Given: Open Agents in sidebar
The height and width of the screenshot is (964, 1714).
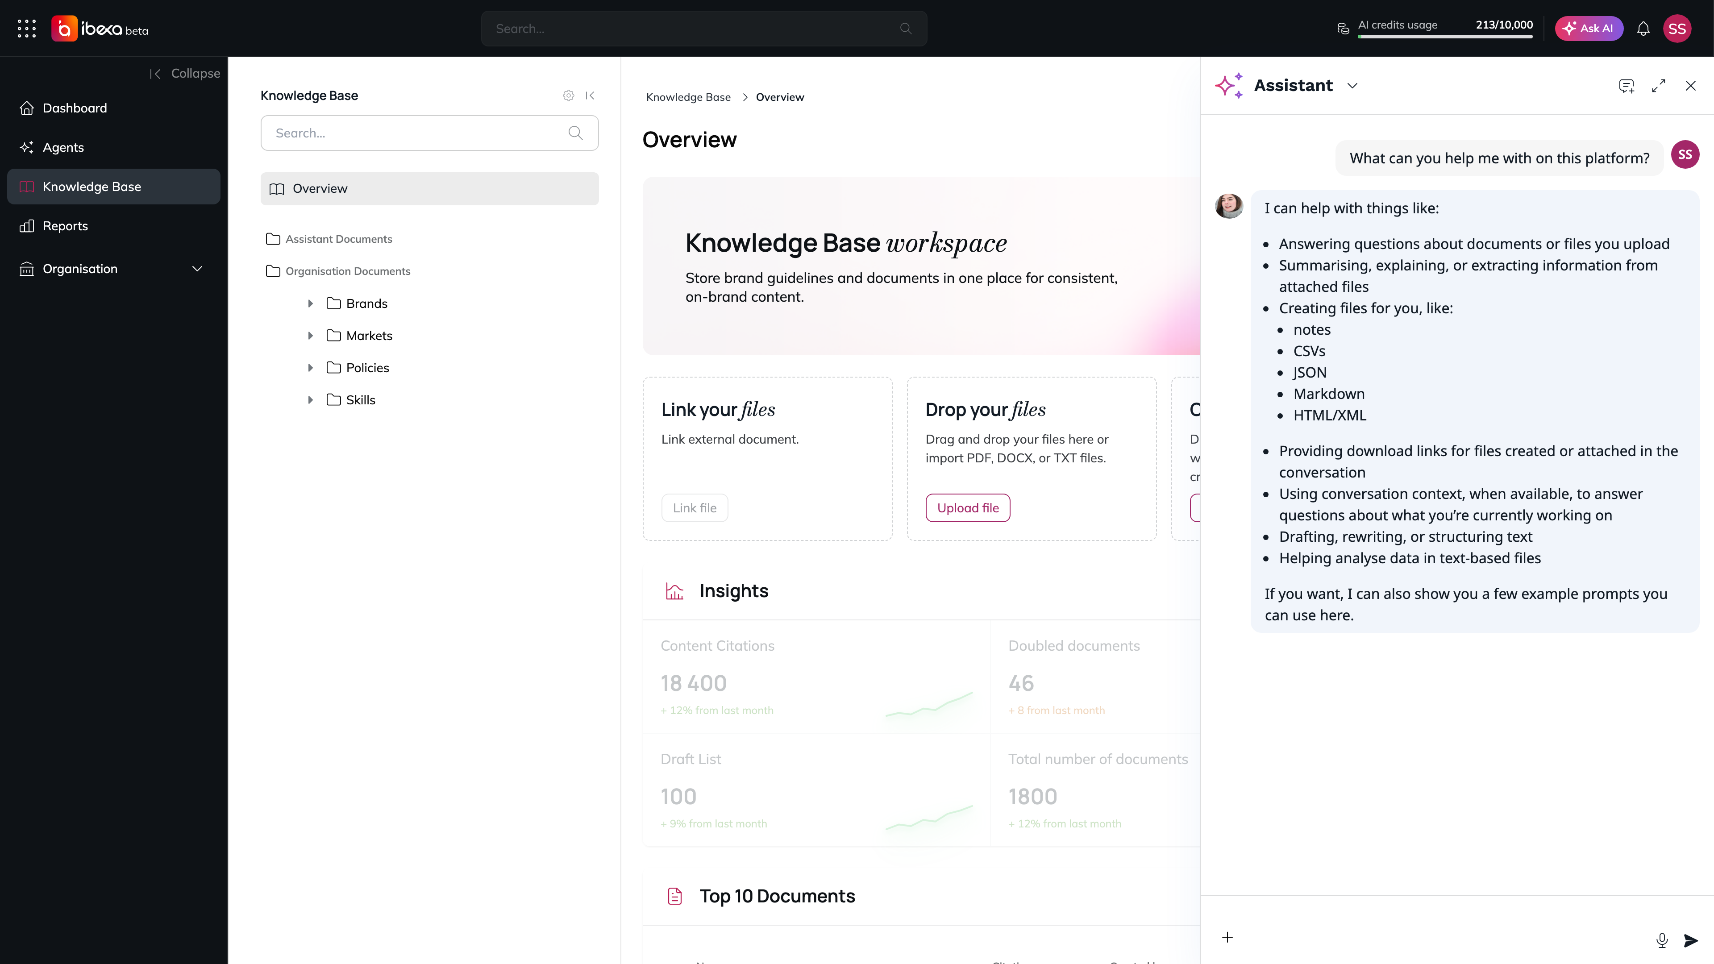Looking at the screenshot, I should pos(114,147).
